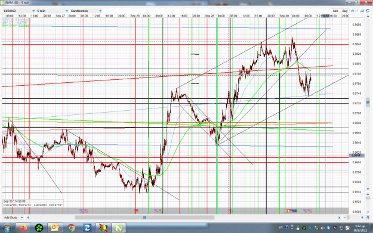Screen dimensions: 373x233
Task: Click the Sell button
Action: 335,11
